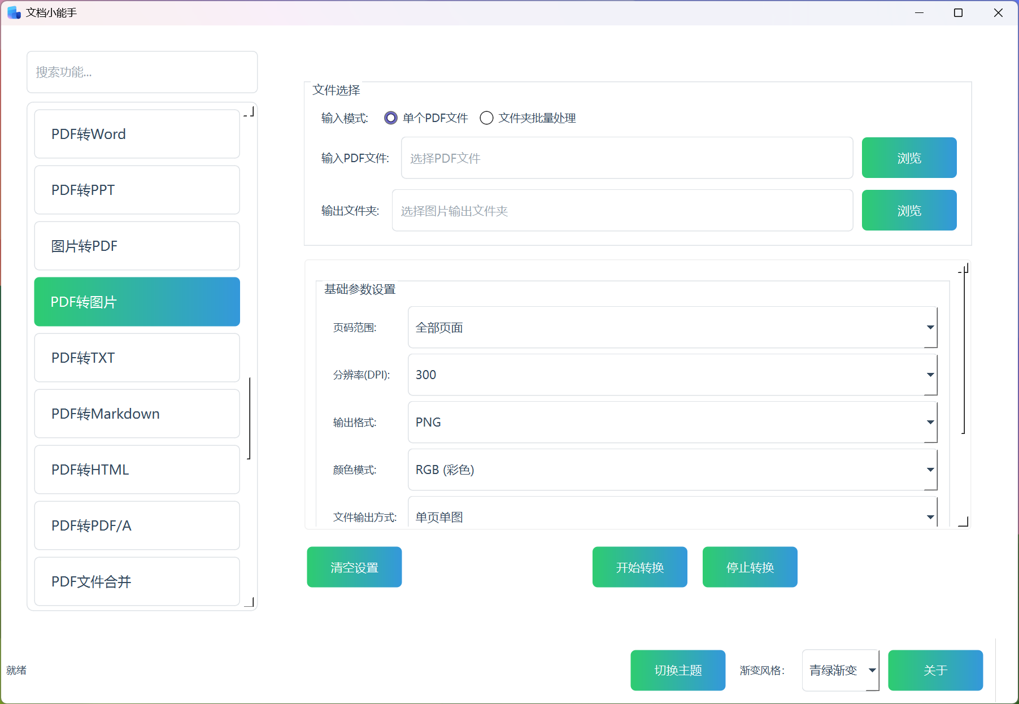The height and width of the screenshot is (704, 1019).
Task: Click the 文档小能手 app icon in title bar
Action: (x=14, y=12)
